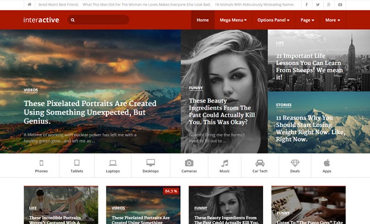Open the Google Plus social icon

(x=329, y=5)
